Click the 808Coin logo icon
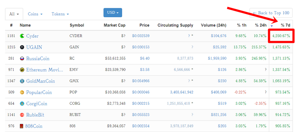Viewport: 299px width, 132px height. tap(22, 126)
